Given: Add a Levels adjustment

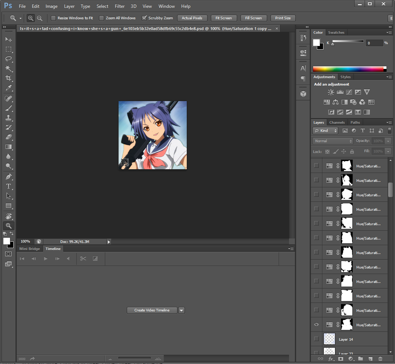Looking at the screenshot, I should point(340,92).
